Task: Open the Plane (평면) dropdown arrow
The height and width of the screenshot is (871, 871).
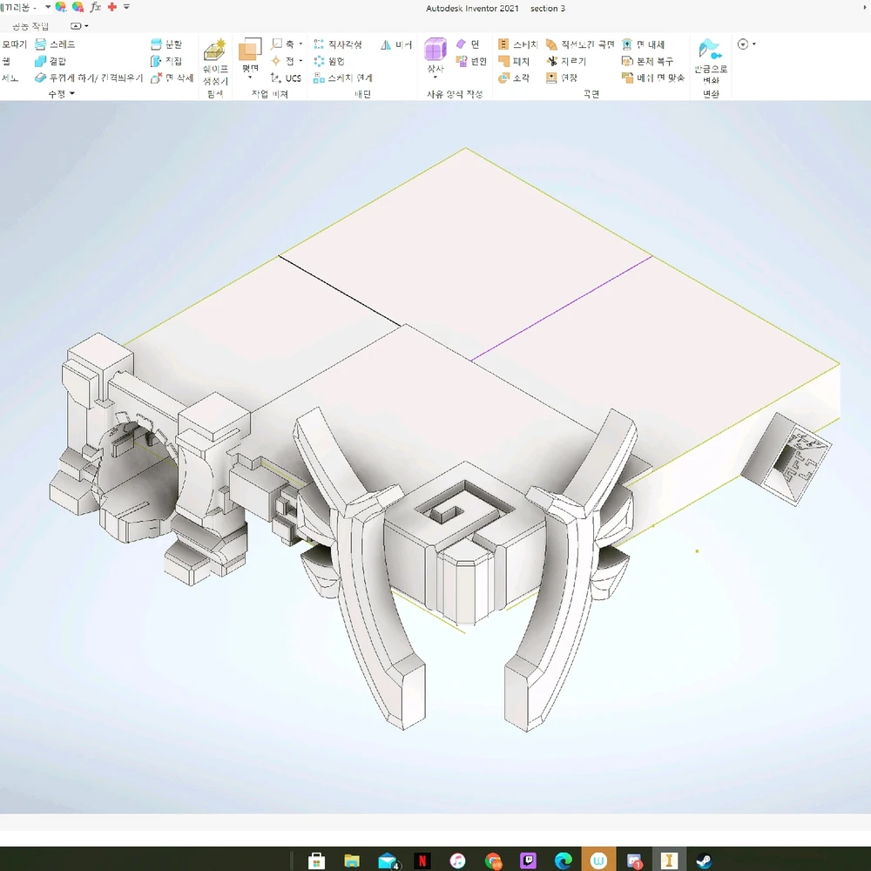Action: click(x=250, y=78)
